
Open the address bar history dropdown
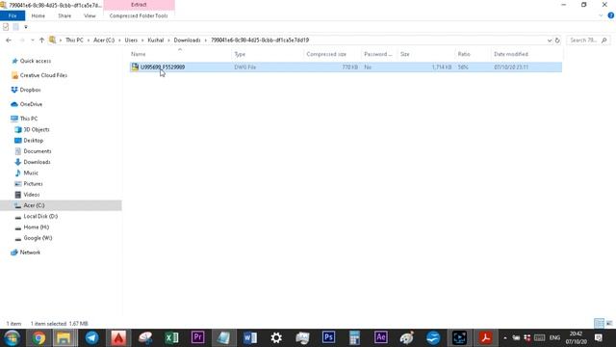click(550, 40)
